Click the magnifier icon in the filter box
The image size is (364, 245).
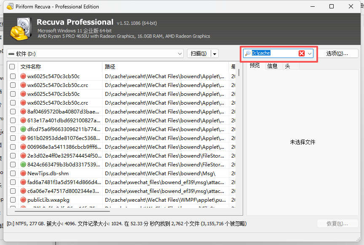tap(248, 53)
